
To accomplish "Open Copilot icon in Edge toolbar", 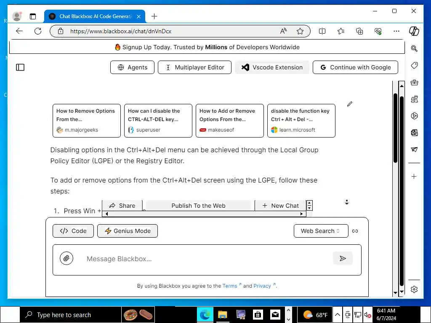I will click(414, 31).
